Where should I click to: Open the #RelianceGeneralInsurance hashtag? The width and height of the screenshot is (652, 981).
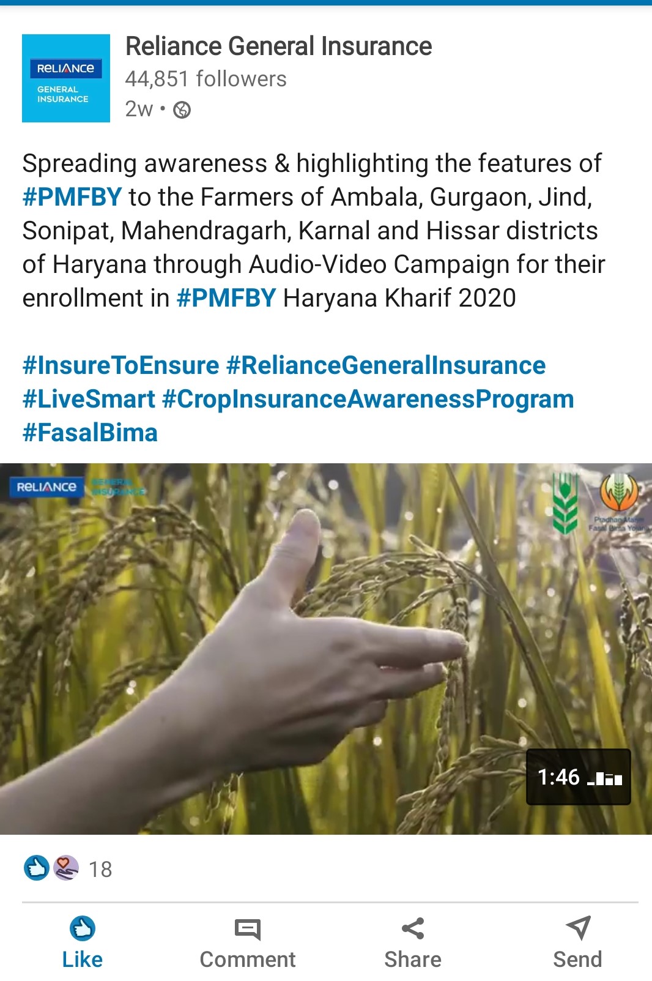pyautogui.click(x=386, y=365)
